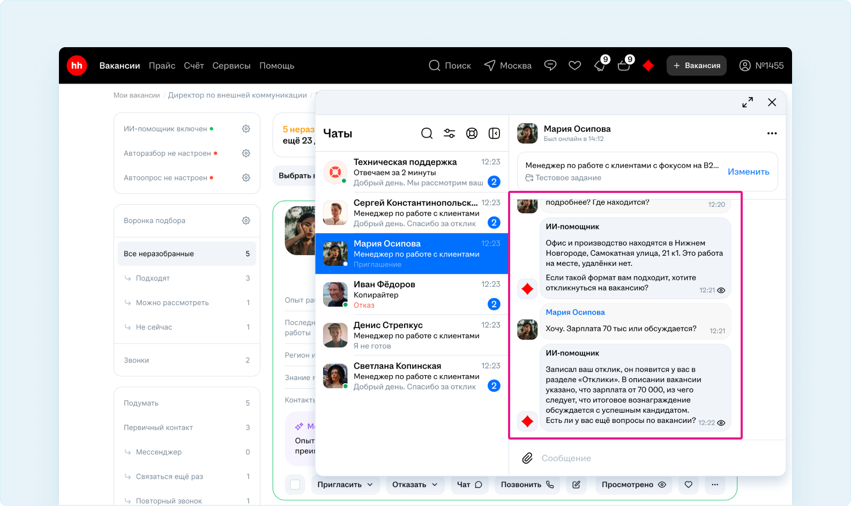Open Сервисы in top navigation
This screenshot has width=851, height=506.
tap(231, 66)
